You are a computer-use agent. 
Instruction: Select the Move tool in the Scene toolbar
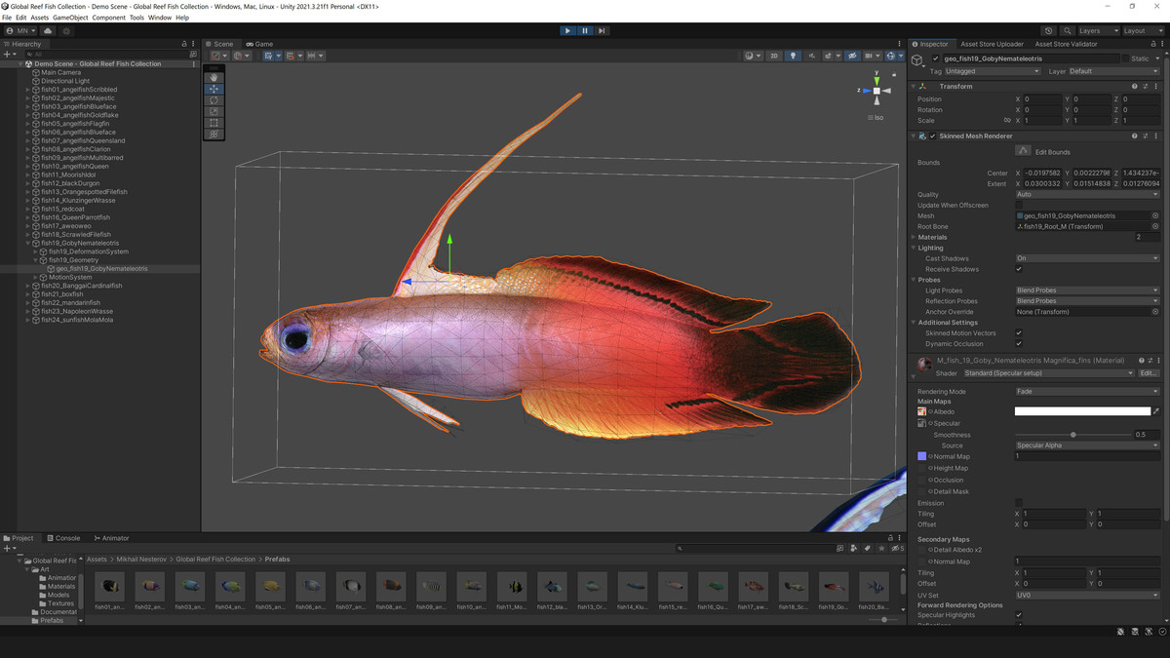pyautogui.click(x=214, y=89)
